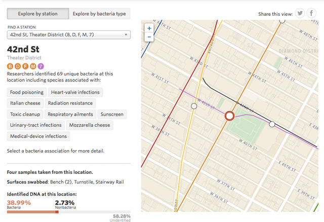
Task: Zoom in on the map
Action: point(149,28)
